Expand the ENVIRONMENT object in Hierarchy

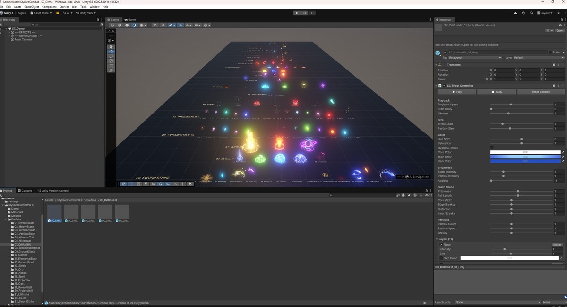pos(9,36)
